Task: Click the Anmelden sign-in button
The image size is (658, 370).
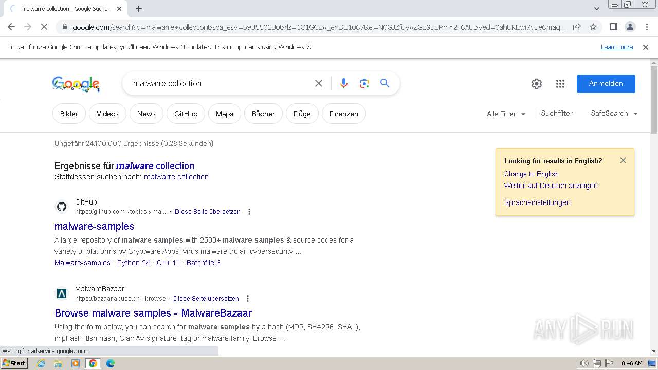Action: click(x=606, y=84)
